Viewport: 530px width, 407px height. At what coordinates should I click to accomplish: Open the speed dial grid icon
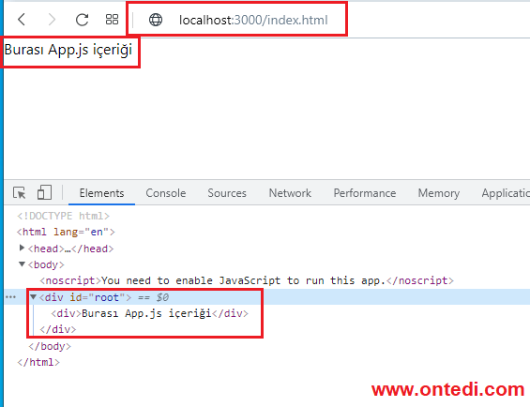[x=112, y=20]
